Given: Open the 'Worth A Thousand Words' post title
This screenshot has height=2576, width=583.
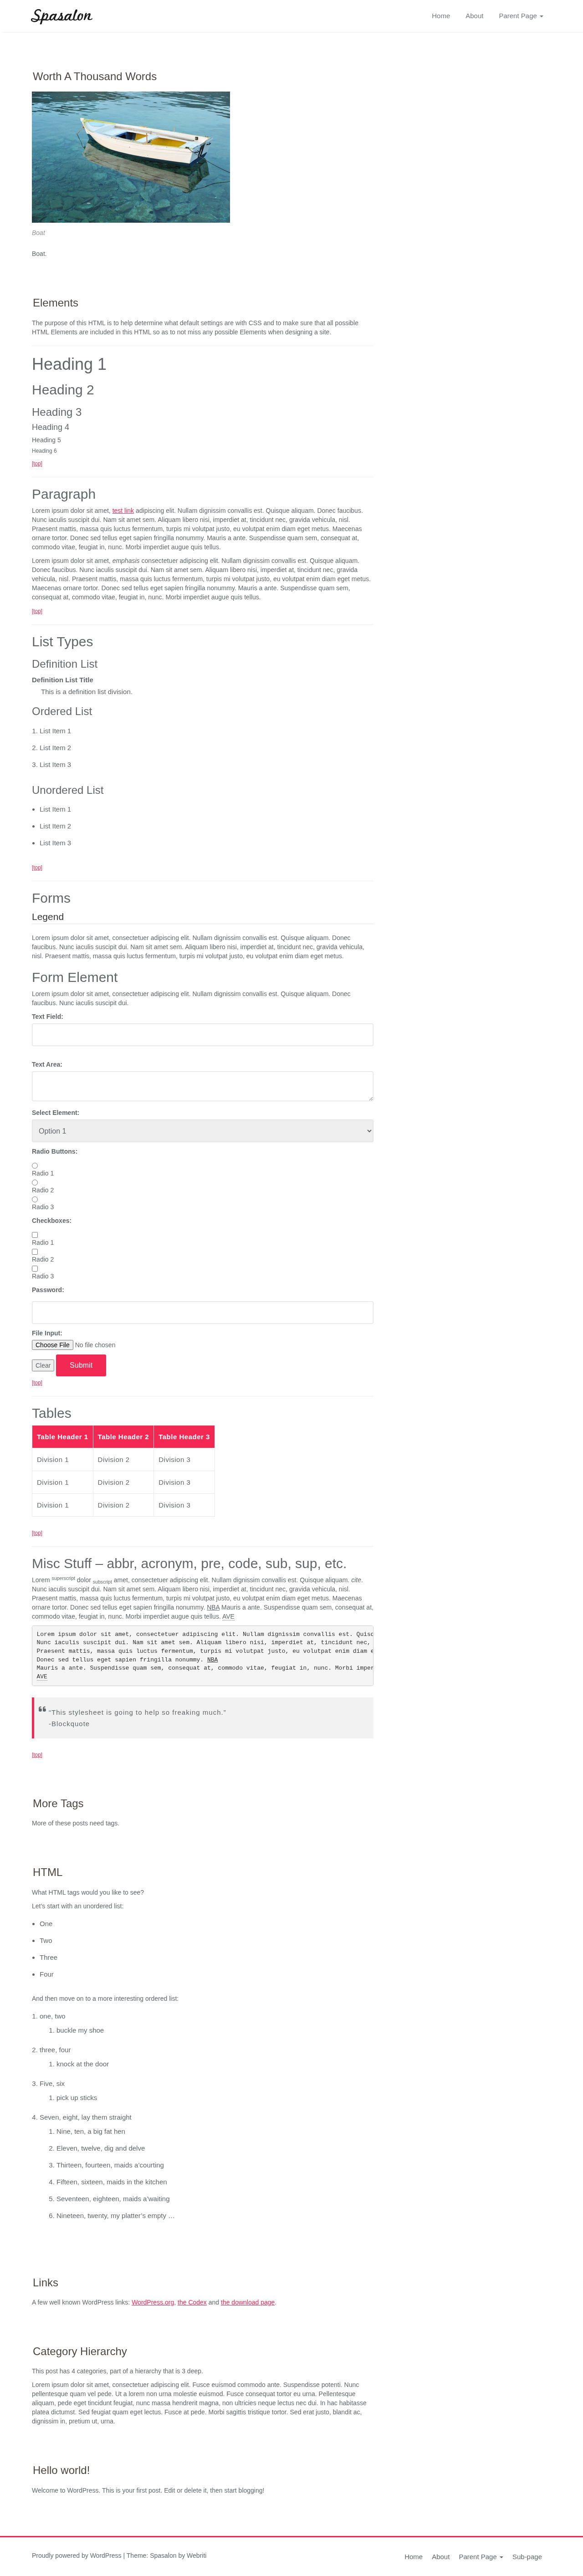Looking at the screenshot, I should click(95, 76).
